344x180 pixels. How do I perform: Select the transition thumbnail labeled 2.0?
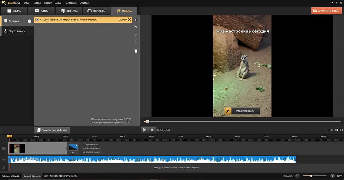73,148
